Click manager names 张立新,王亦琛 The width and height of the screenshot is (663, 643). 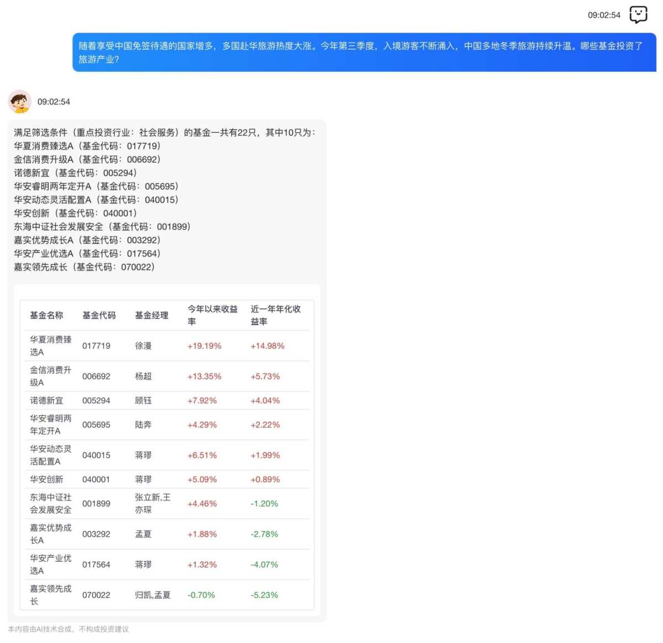[x=153, y=504]
